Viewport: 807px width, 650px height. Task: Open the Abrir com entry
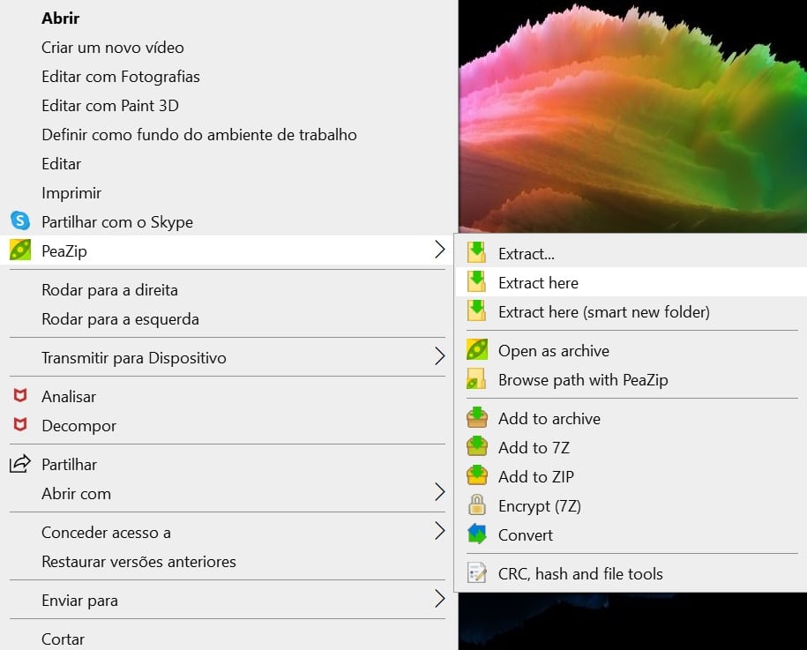[x=76, y=494]
